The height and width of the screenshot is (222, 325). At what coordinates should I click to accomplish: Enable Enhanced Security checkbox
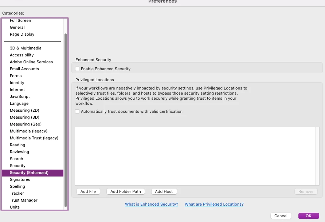click(x=77, y=69)
